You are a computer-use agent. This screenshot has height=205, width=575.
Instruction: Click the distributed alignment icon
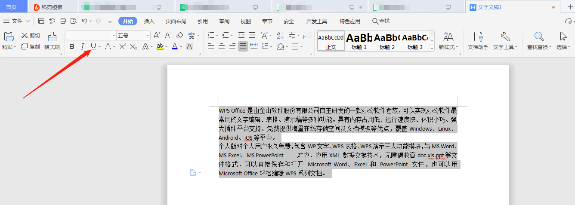click(254, 46)
